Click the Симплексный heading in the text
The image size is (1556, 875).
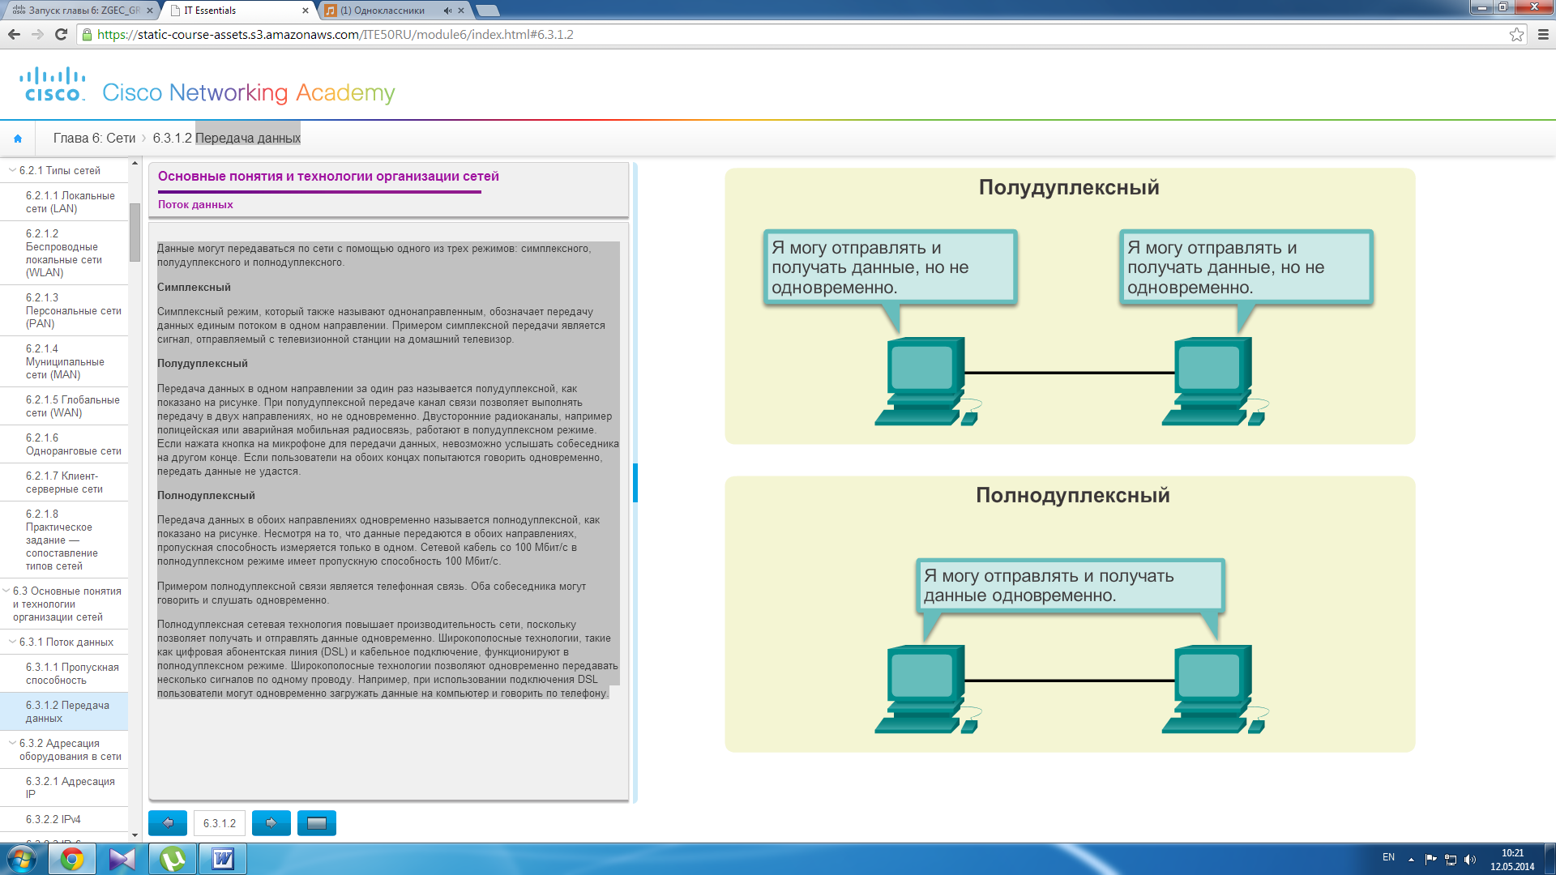pyautogui.click(x=194, y=288)
